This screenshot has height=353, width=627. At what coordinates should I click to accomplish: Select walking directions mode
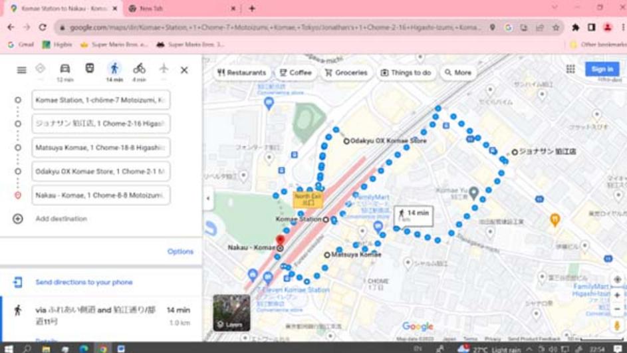pyautogui.click(x=114, y=68)
